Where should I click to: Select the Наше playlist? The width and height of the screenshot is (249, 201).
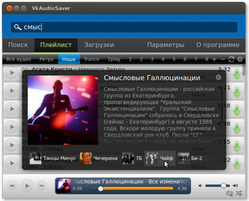coord(69,59)
